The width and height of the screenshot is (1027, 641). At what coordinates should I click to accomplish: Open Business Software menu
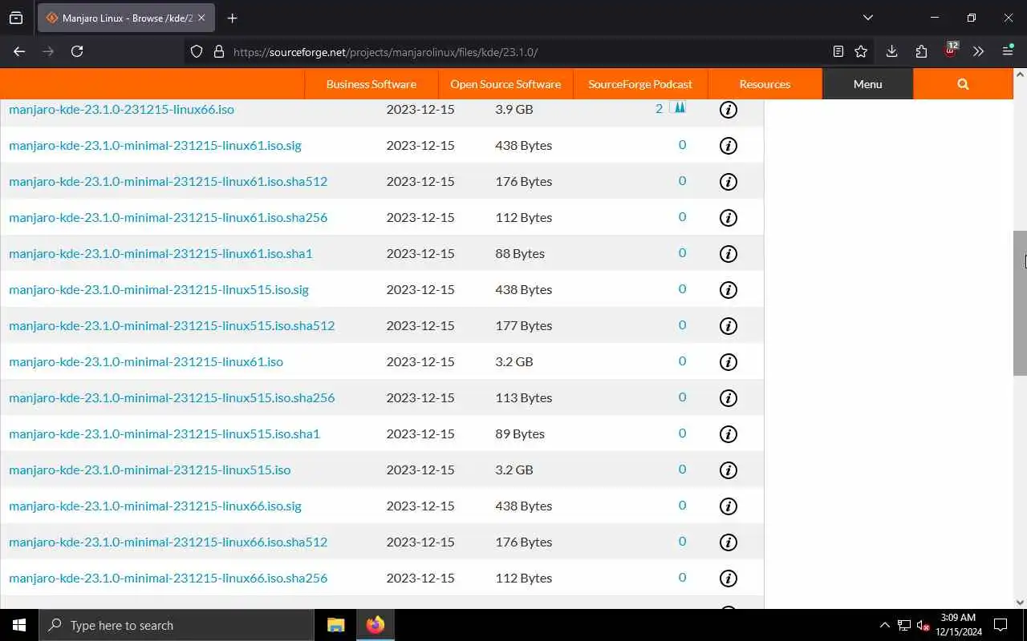click(x=371, y=84)
